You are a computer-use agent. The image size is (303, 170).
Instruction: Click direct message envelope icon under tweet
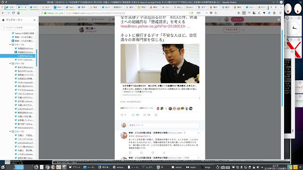tap(156, 115)
